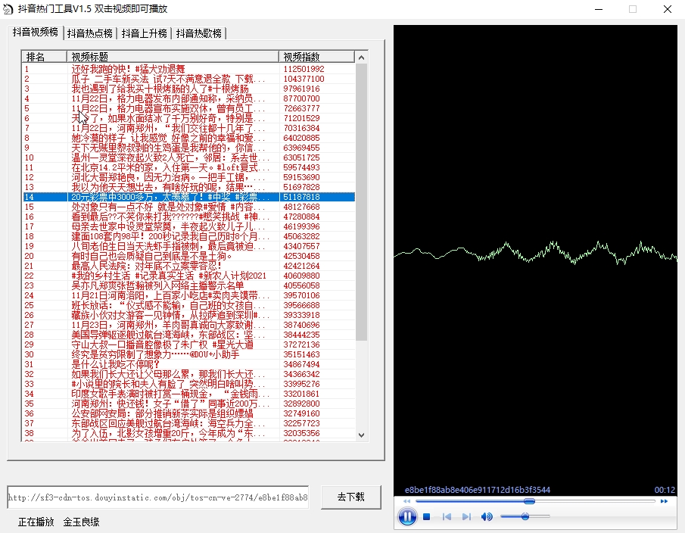Viewport: 685px width, 533px height.
Task: Select row 36 公安部网安局 video
Action: [x=188, y=413]
